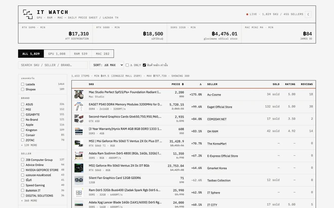Click the Δ column header

tap(200, 84)
